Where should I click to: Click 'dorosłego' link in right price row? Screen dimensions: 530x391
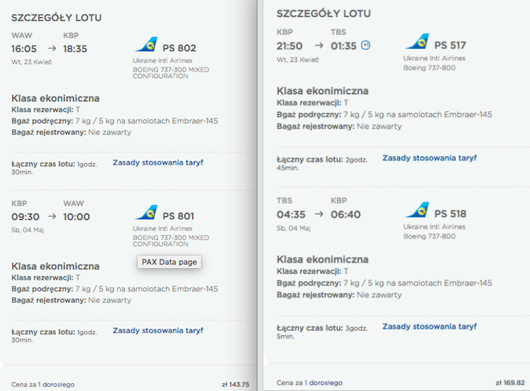point(326,383)
